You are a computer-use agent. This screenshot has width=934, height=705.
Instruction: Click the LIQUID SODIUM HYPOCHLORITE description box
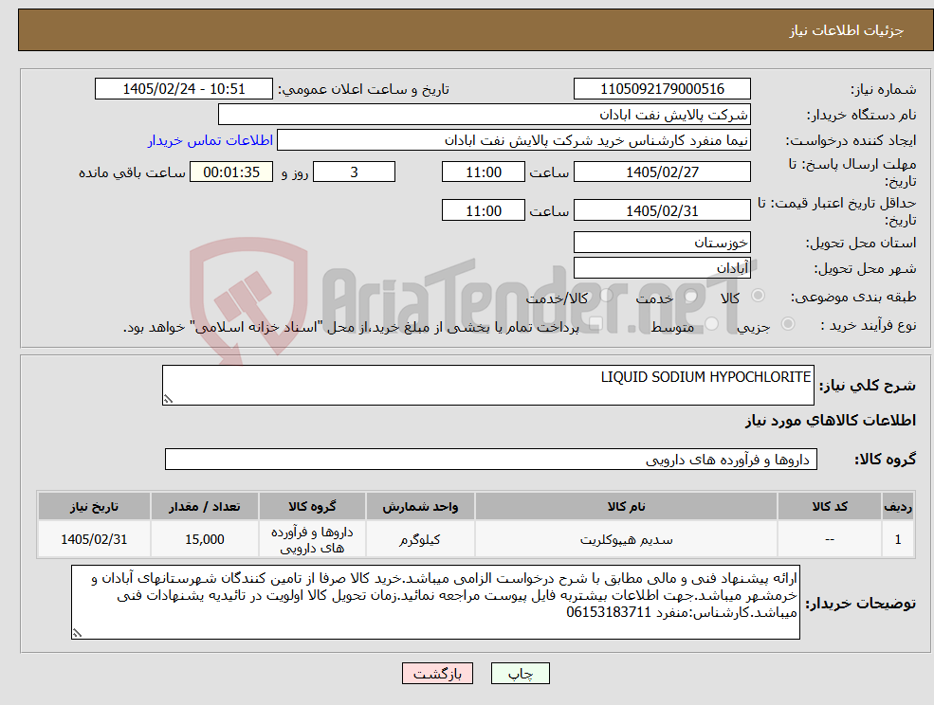click(487, 386)
